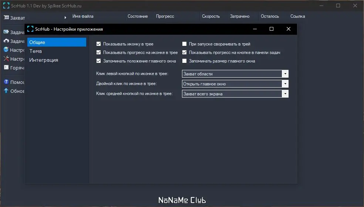Screen dimensions: 364x207
Task: Close the main ScrHub window
Action: pyautogui.click(x=355, y=6)
